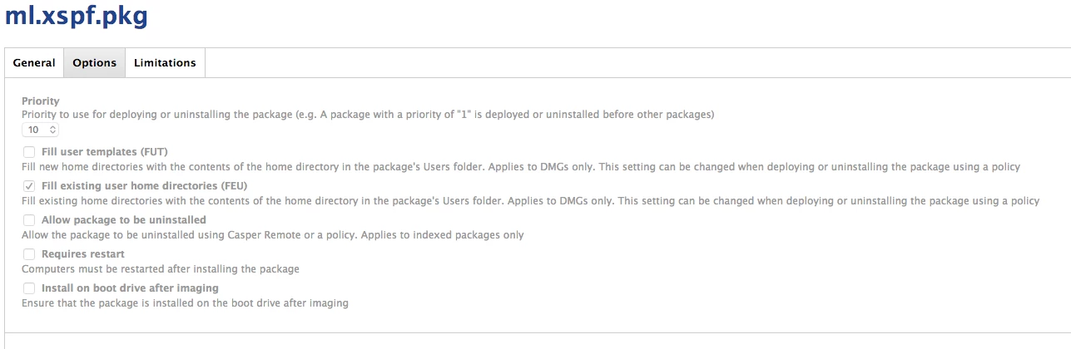Open the Priority dropdown set to 10
The height and width of the screenshot is (349, 1071).
[x=41, y=130]
